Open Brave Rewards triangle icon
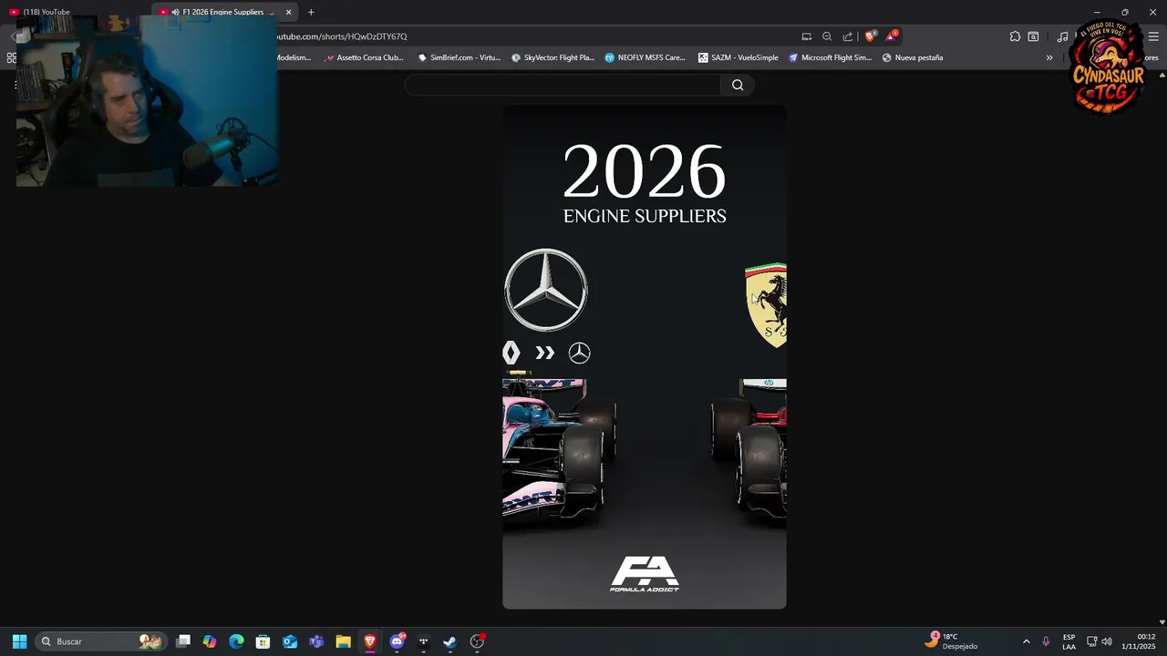Viewport: 1167px width, 656px height. point(892,36)
